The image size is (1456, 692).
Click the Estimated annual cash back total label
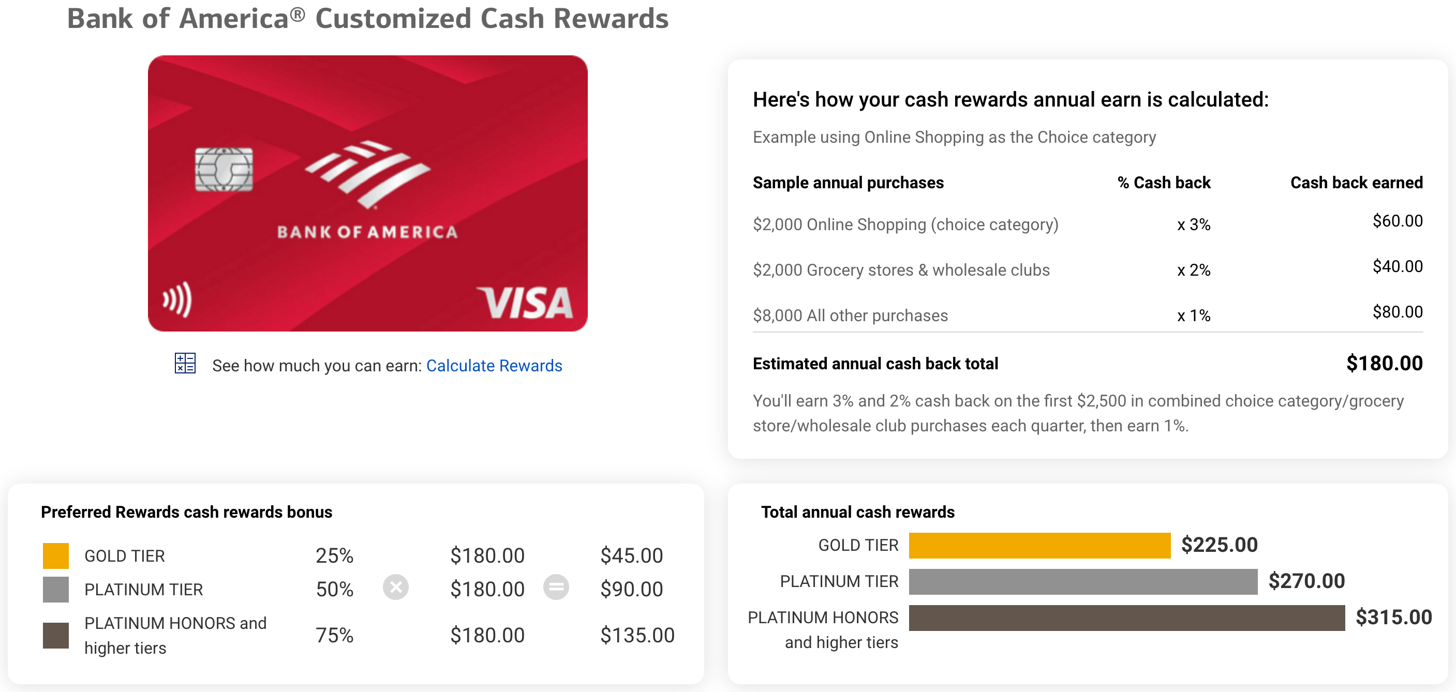pyautogui.click(x=875, y=363)
